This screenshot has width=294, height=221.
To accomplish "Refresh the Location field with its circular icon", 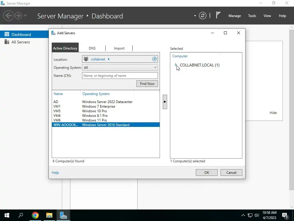I will 154,59.
